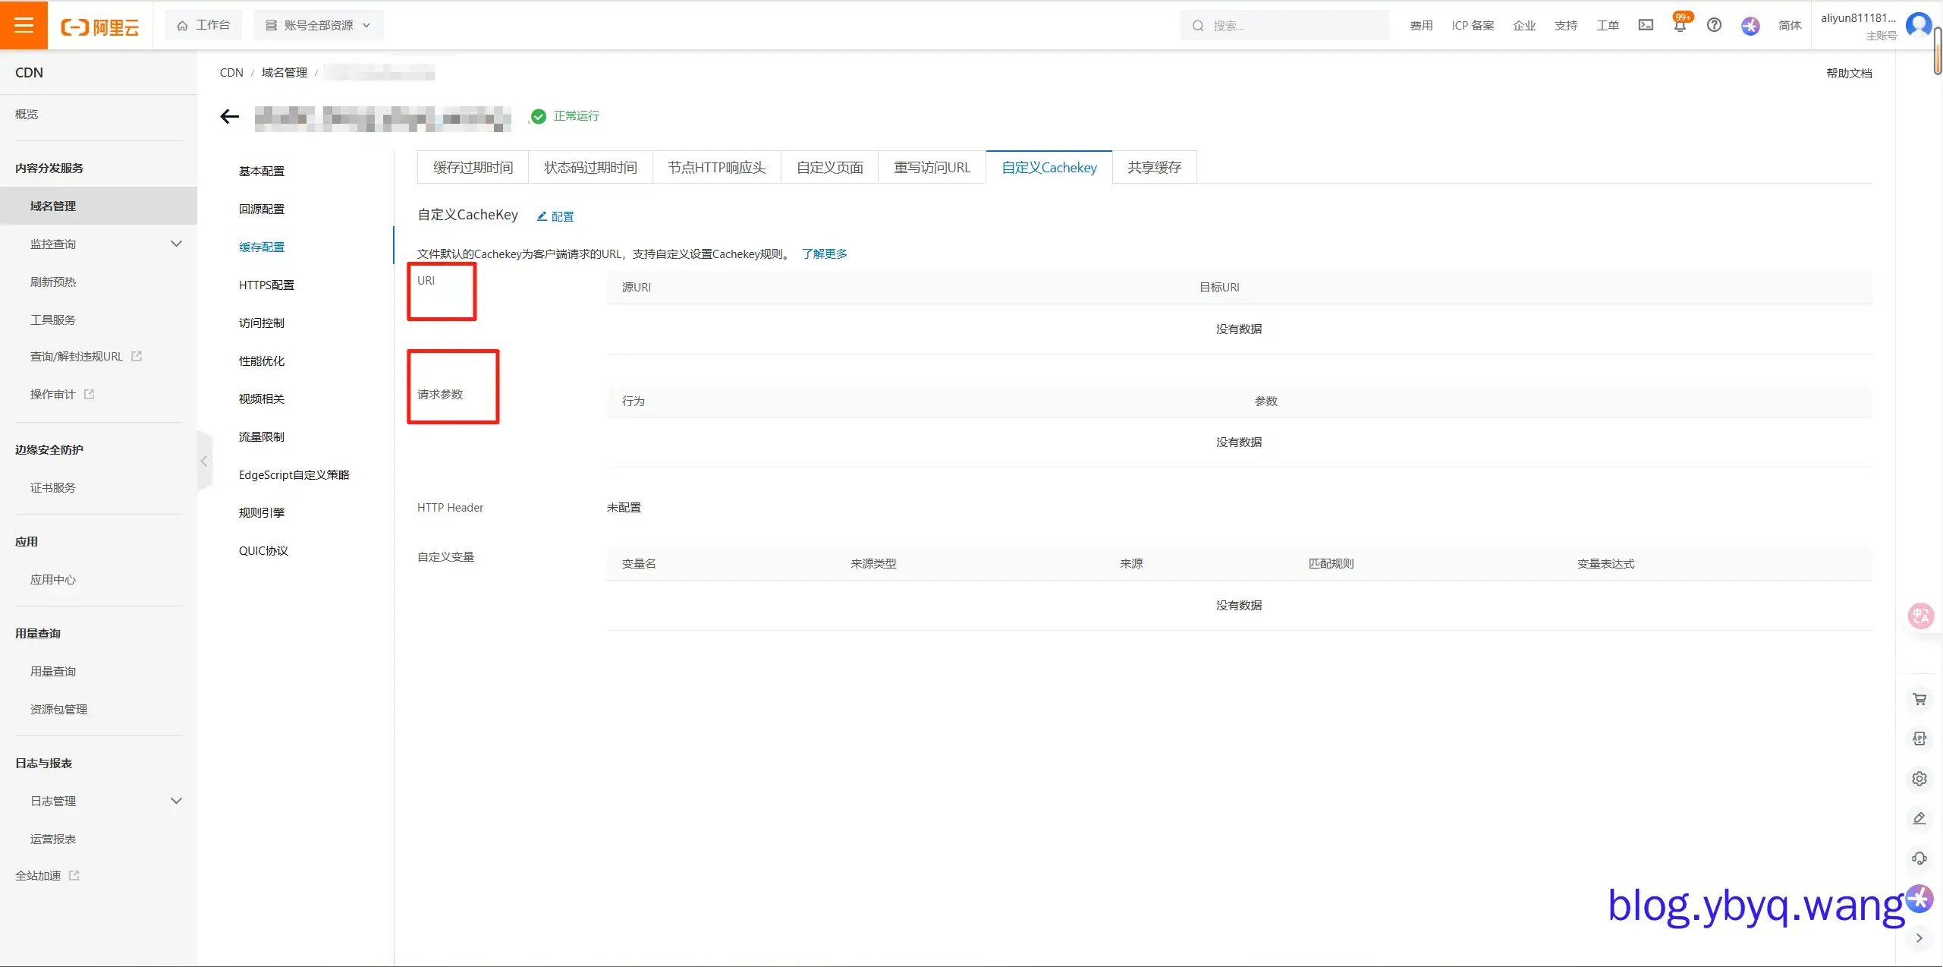This screenshot has width=1943, height=967.
Task: Open 刷新预热 in the sidebar
Action: (x=53, y=282)
